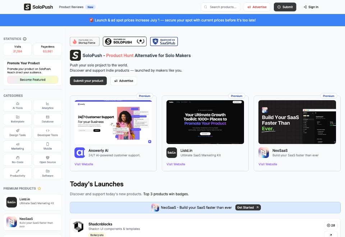Open the Analytics category
The height and width of the screenshot is (237, 345).
47,106
